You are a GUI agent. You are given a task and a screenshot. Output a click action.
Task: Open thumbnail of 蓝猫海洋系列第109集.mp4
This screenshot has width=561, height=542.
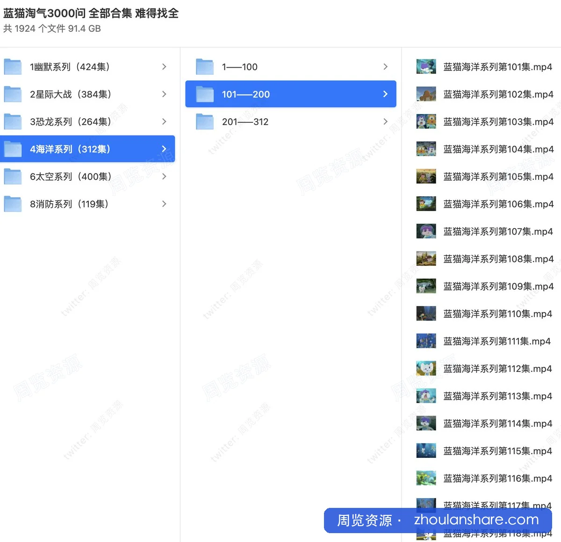(x=426, y=286)
